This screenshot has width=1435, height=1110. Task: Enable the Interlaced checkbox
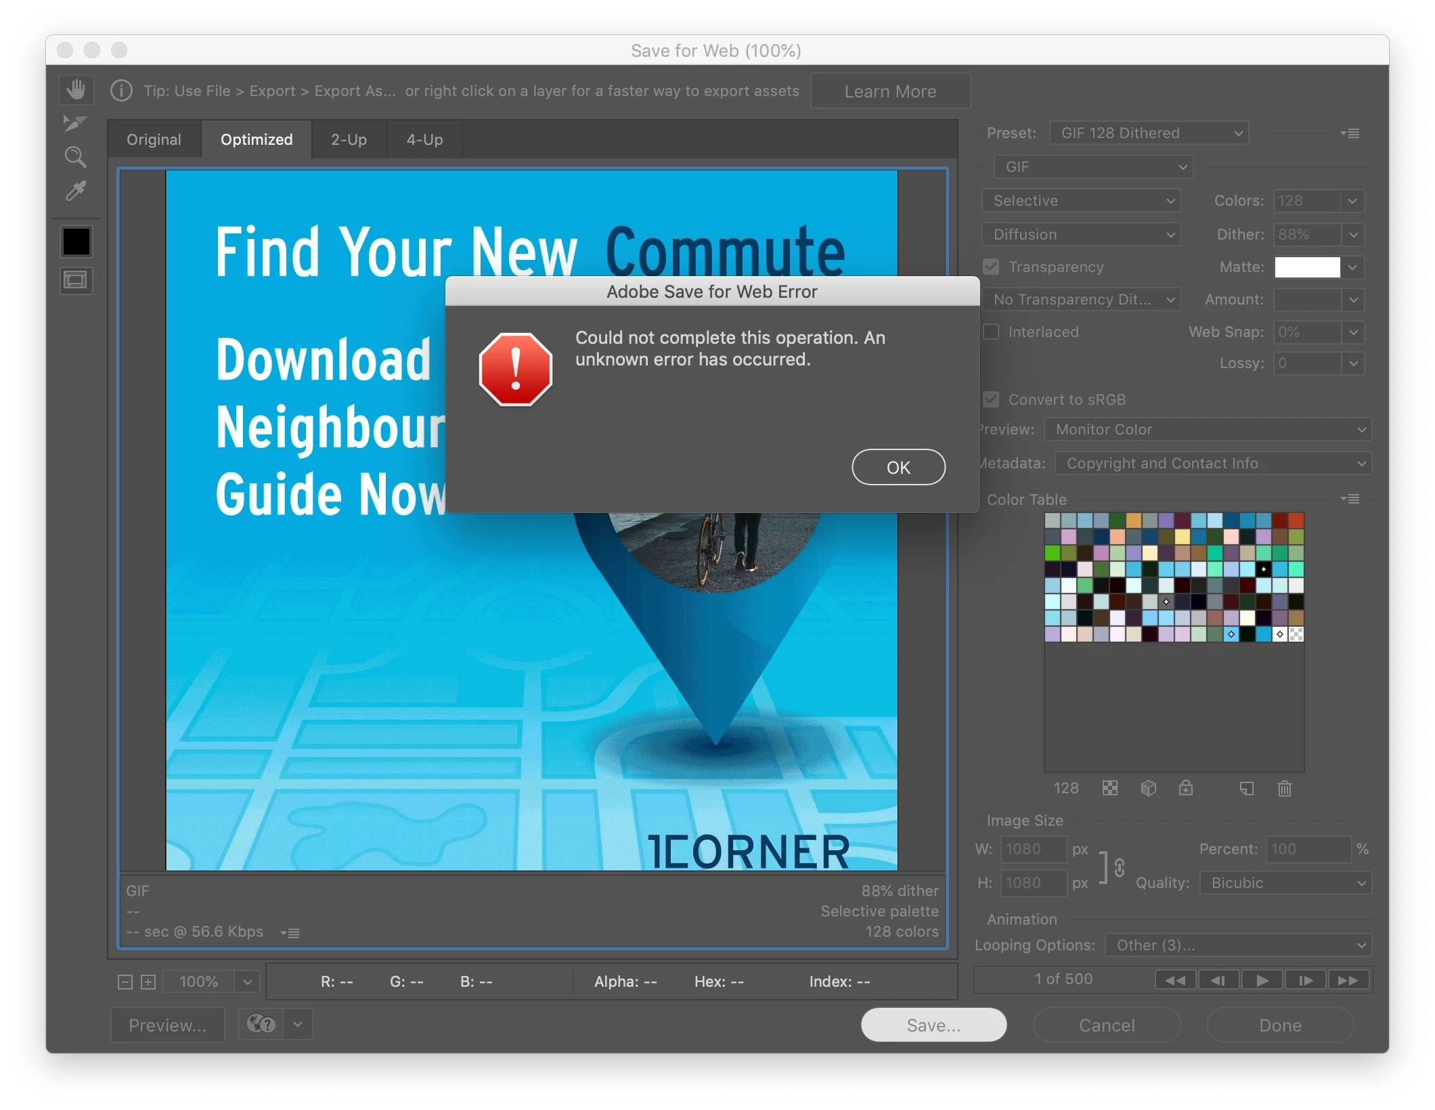coord(992,332)
